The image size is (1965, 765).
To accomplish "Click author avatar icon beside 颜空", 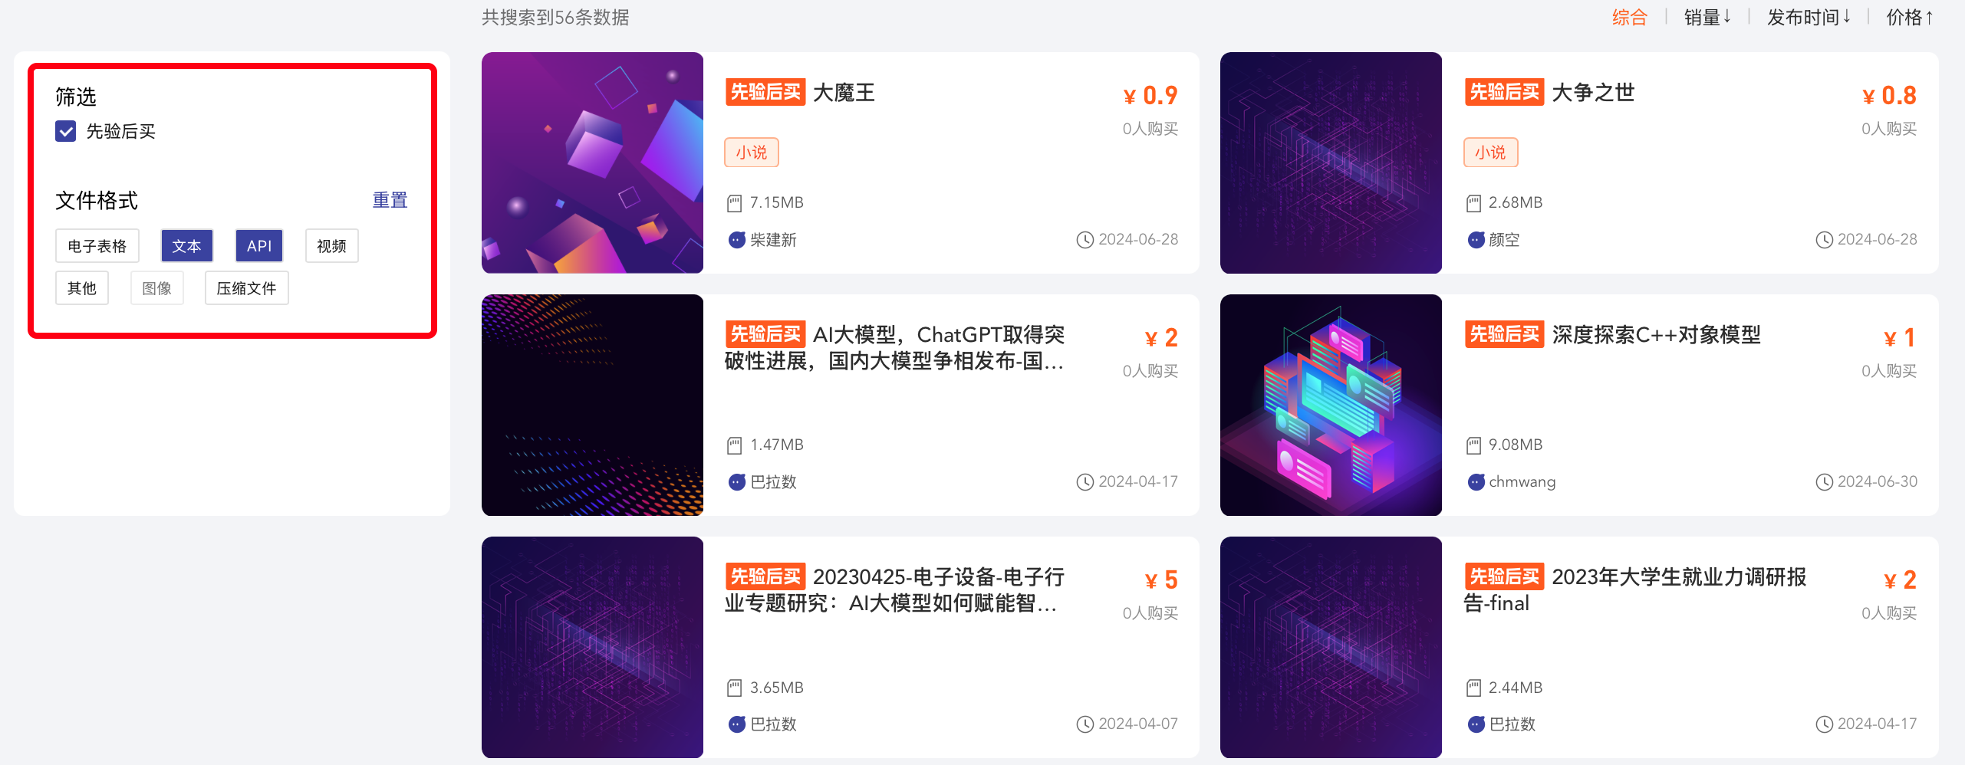I will click(x=1476, y=240).
